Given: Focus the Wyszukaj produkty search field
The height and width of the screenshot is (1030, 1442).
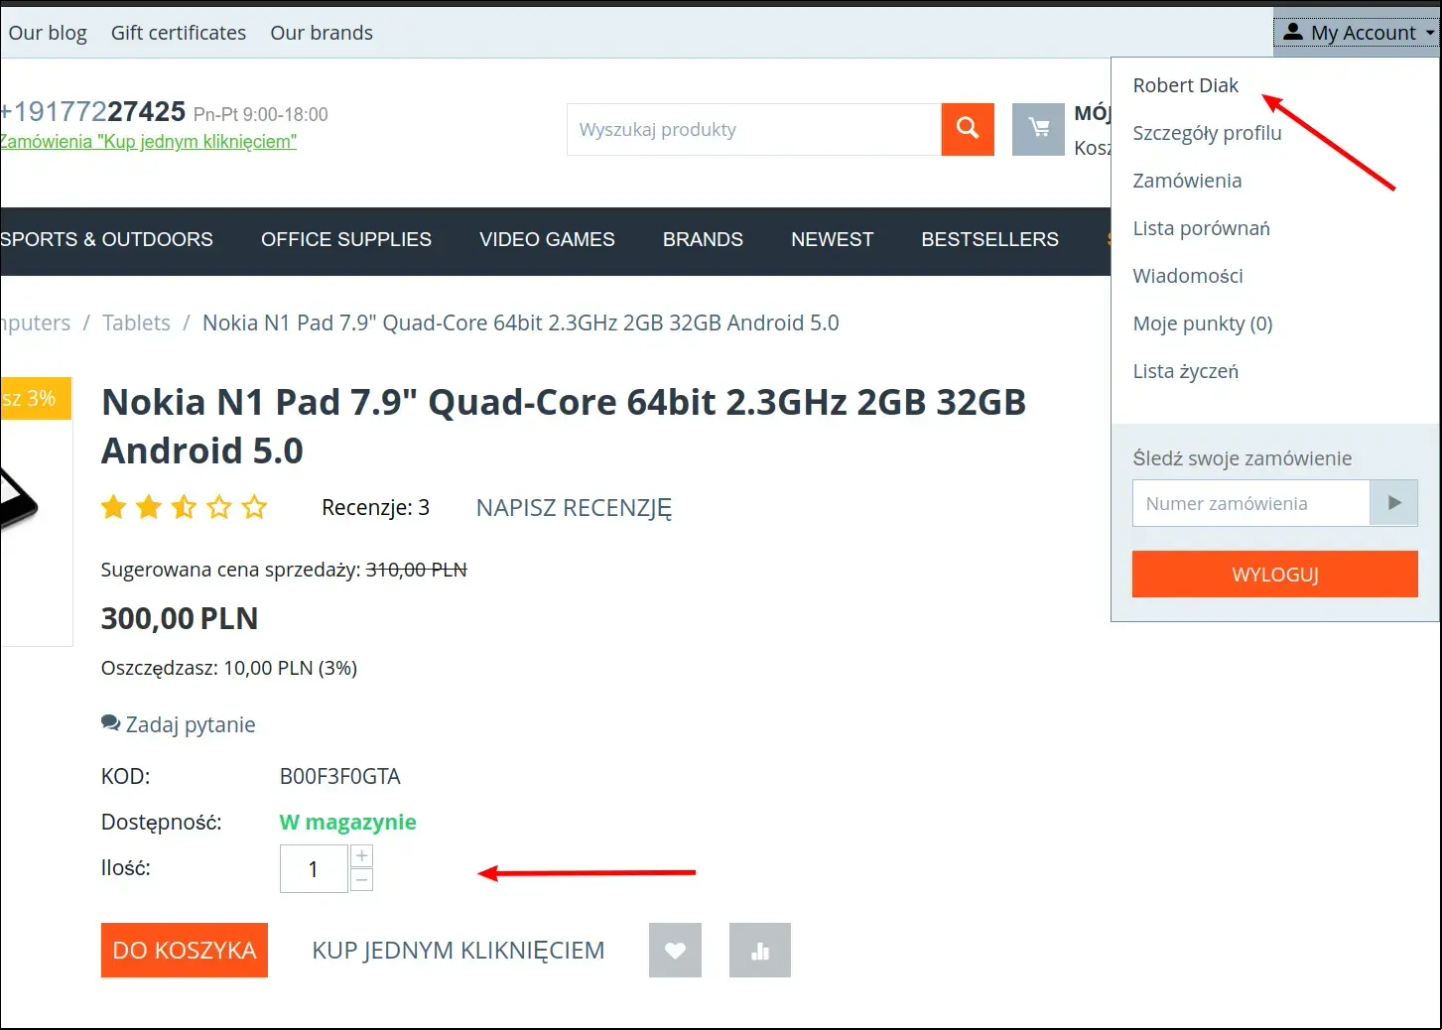Looking at the screenshot, I should (x=754, y=129).
